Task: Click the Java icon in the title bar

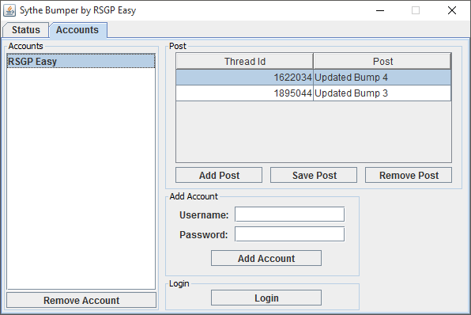Action: [x=9, y=10]
